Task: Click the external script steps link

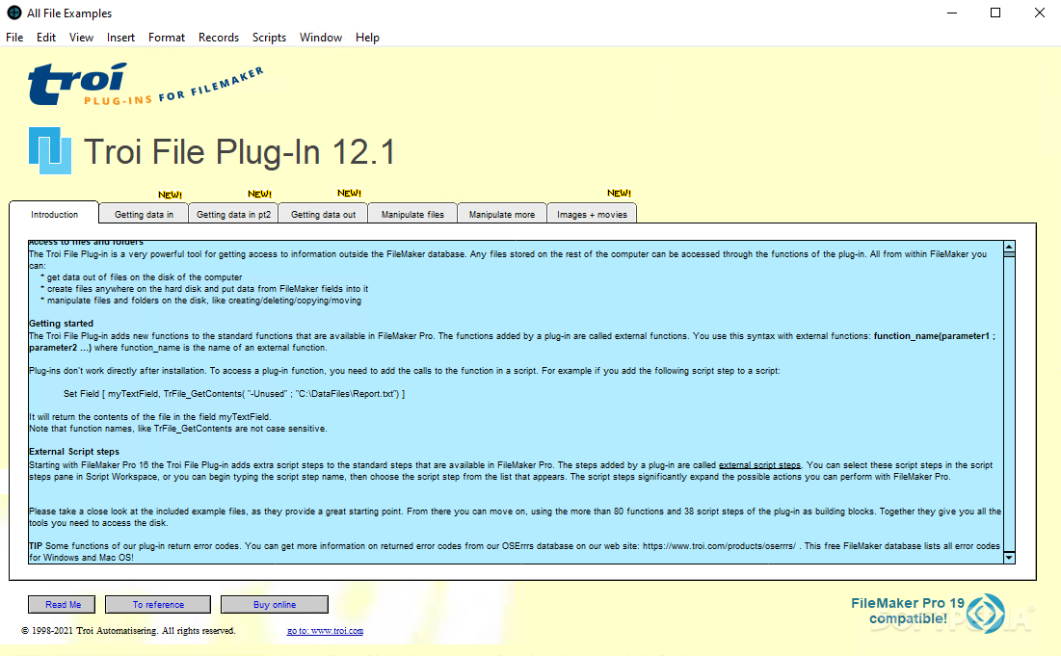Action: point(759,464)
